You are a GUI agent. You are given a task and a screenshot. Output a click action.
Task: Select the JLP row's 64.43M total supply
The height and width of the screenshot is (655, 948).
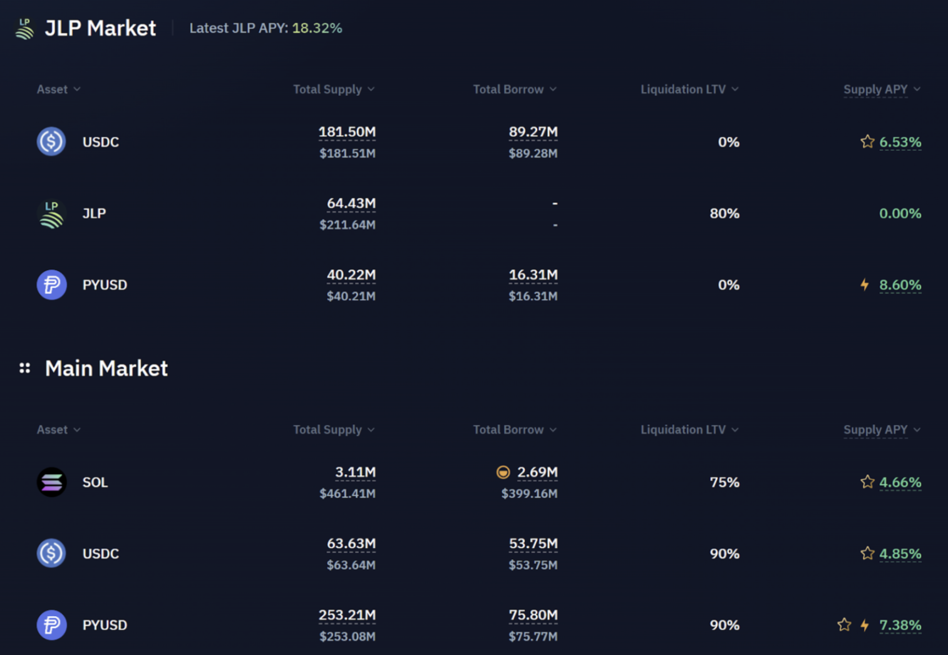(351, 204)
